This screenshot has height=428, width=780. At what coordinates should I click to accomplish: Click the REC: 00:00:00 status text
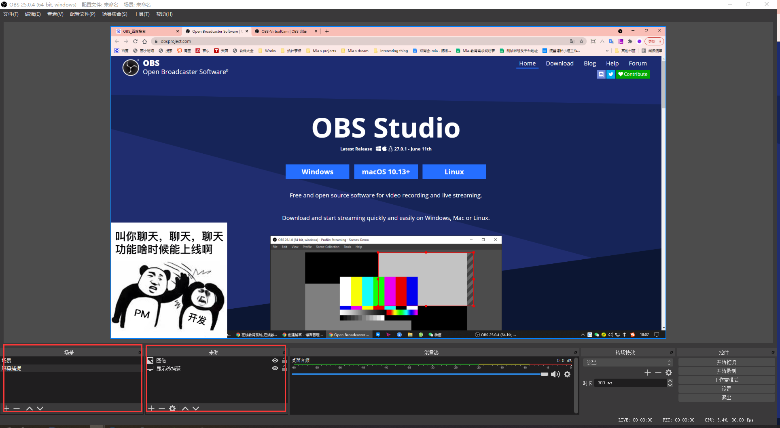click(x=678, y=420)
